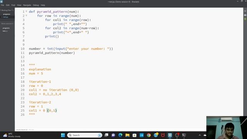
Task: Click line number 26 in the gutter
Action: coord(22,115)
